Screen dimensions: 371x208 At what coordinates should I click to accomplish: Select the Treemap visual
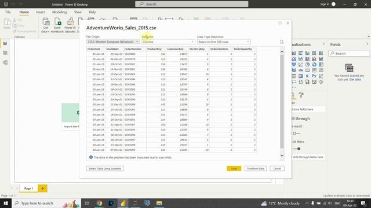click(321, 64)
